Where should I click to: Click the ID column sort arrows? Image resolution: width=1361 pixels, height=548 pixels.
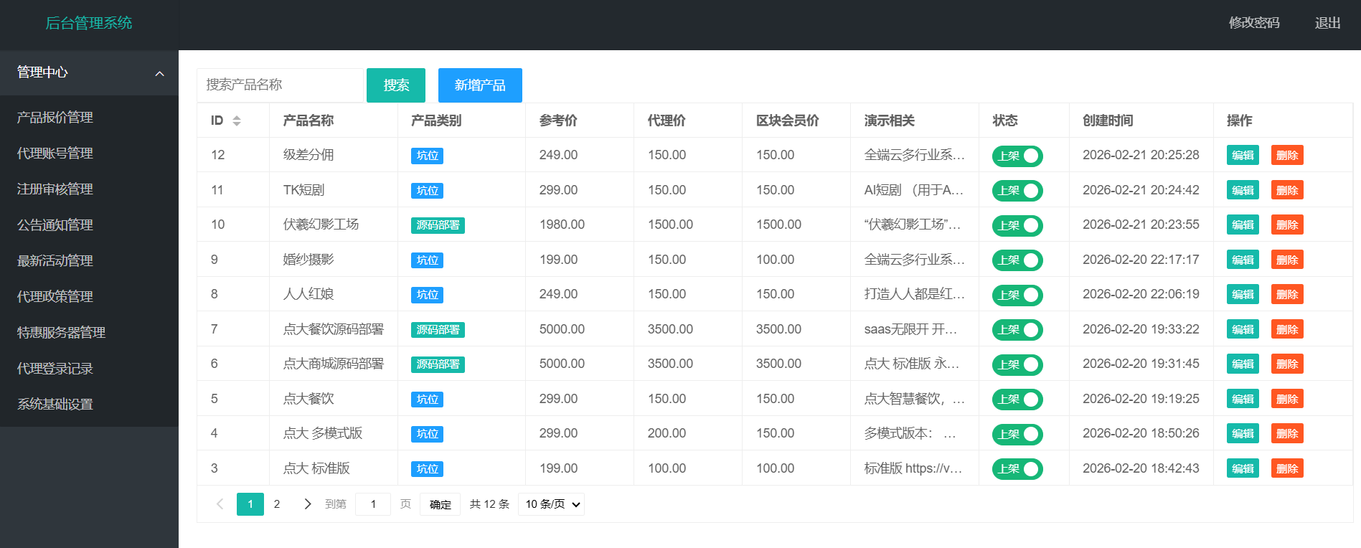click(x=237, y=121)
